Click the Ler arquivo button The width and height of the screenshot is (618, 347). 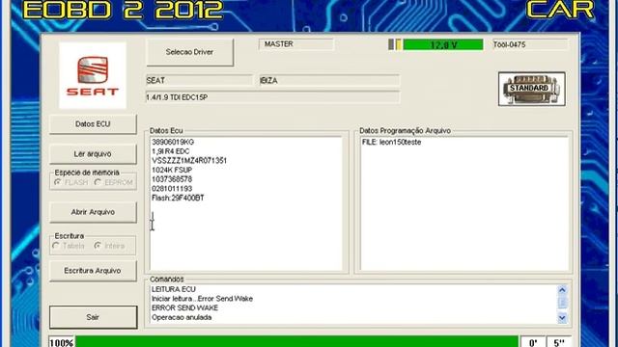pos(93,154)
